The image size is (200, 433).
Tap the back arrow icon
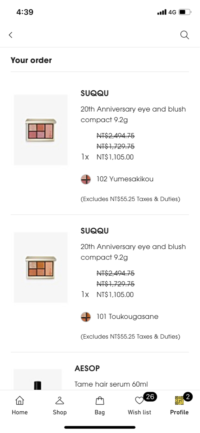(10, 35)
